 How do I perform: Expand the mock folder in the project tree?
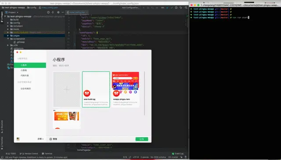pyautogui.click(x=8, y=29)
